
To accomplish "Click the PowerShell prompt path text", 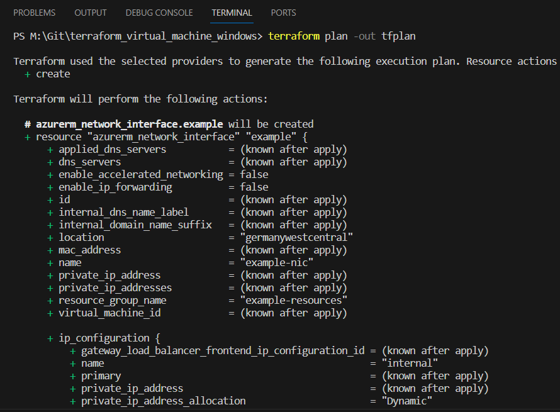I will click(138, 36).
